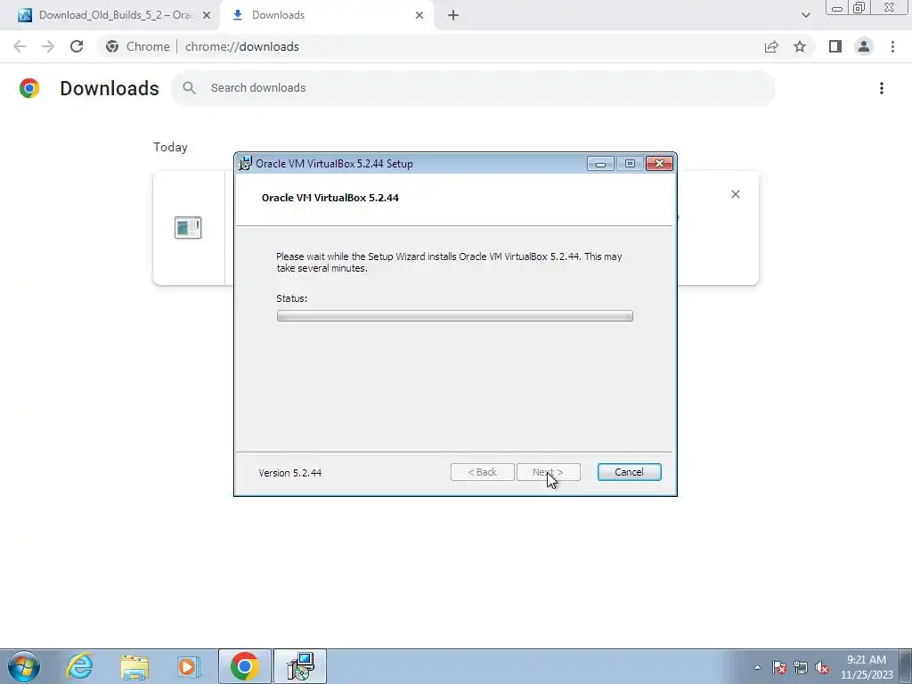Open a new Chrome tab
The height and width of the screenshot is (684, 912).
453,16
